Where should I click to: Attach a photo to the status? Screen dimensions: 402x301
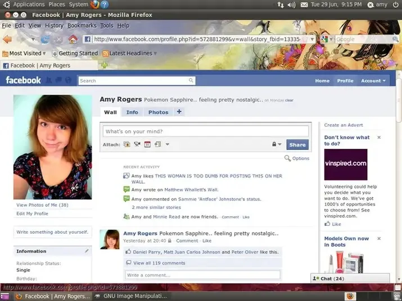click(x=127, y=144)
